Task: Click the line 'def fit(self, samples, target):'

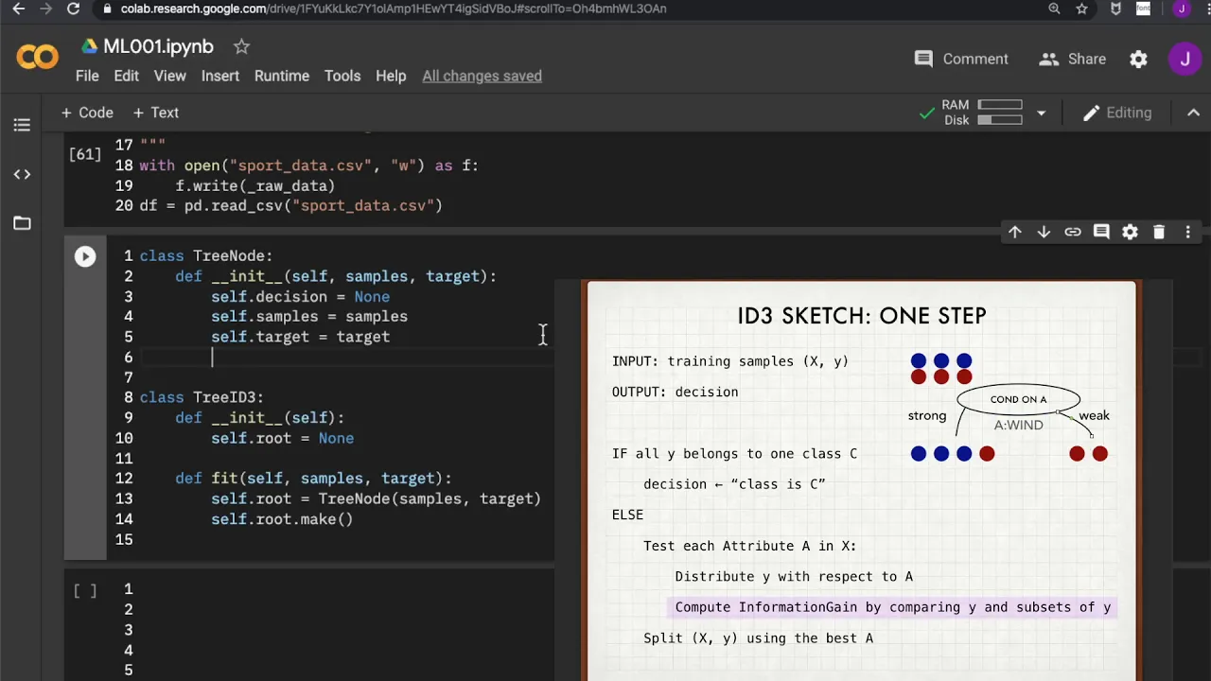Action: 313,479
